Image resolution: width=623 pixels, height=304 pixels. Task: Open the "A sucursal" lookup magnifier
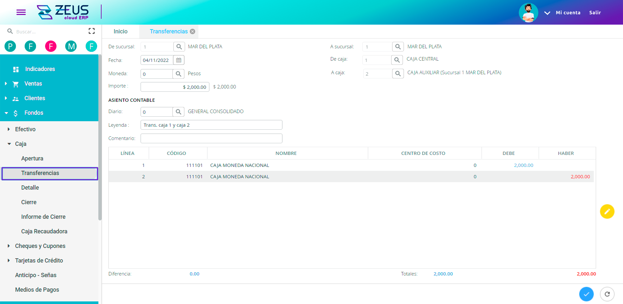click(x=398, y=46)
